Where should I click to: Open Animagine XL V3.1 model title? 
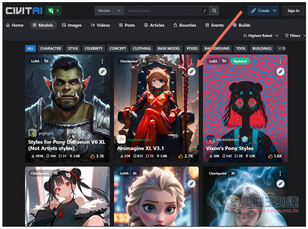[x=140, y=148]
